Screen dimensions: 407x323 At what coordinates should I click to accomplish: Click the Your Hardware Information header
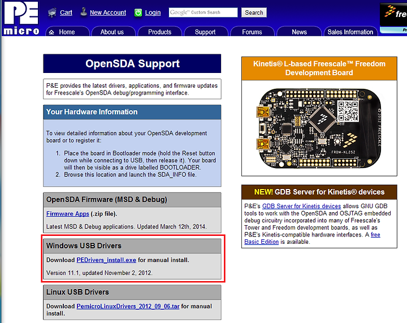(132, 112)
